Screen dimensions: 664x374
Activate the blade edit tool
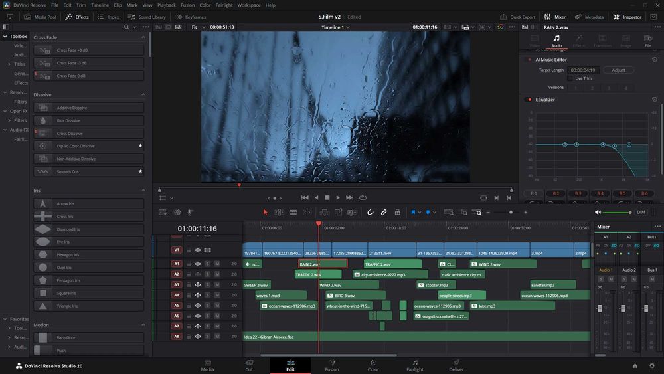[293, 212]
